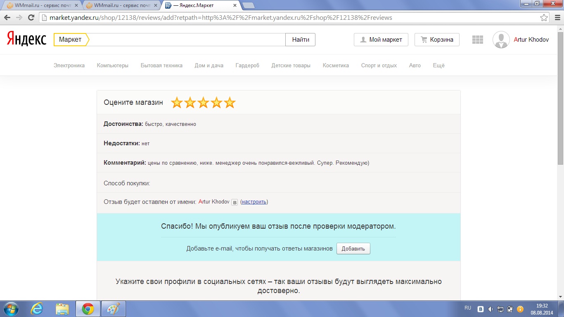564x317 pixels.
Task: Open the Спорт и отдых category
Action: coord(379,65)
